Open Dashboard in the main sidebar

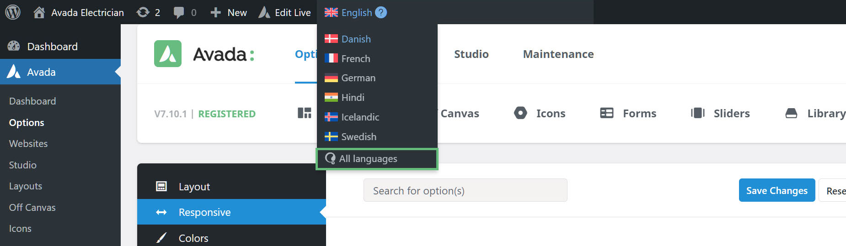click(x=60, y=46)
